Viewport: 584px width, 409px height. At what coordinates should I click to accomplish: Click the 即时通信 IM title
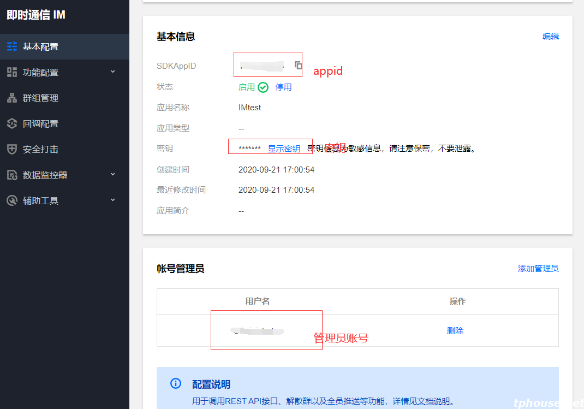pos(36,15)
